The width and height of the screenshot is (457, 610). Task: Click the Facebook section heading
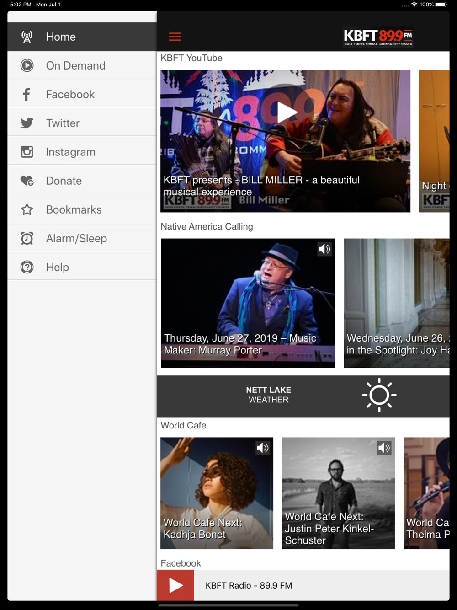(x=181, y=563)
